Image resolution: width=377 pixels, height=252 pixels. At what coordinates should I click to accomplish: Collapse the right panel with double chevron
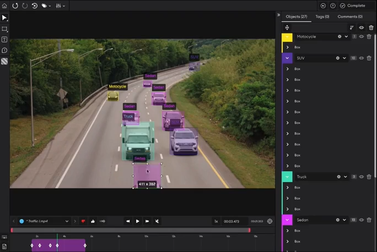[x=278, y=15]
